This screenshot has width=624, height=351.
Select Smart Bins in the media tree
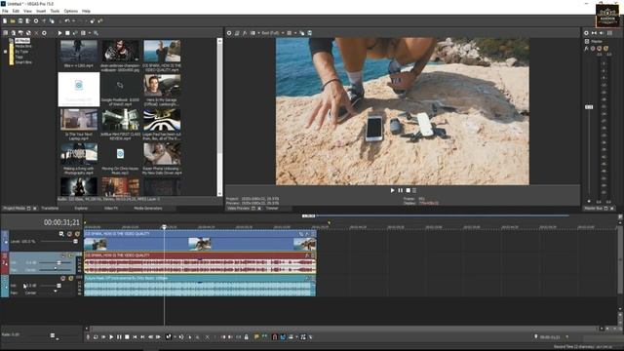pyautogui.click(x=23, y=62)
